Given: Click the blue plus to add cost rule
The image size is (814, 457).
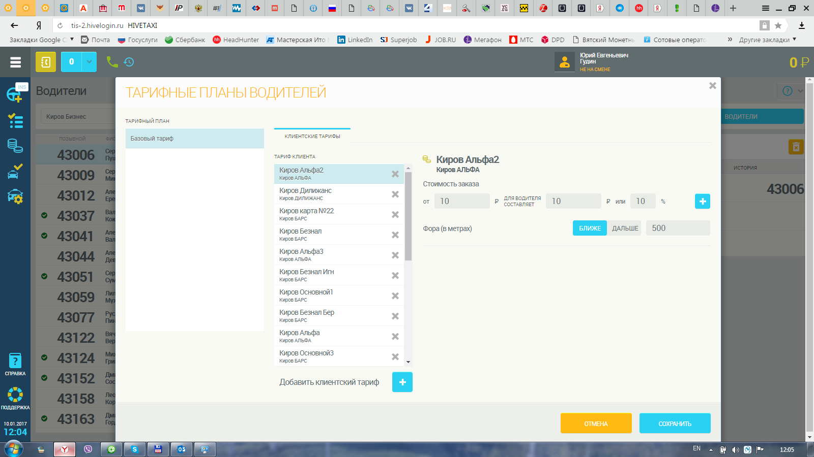Looking at the screenshot, I should 702,201.
